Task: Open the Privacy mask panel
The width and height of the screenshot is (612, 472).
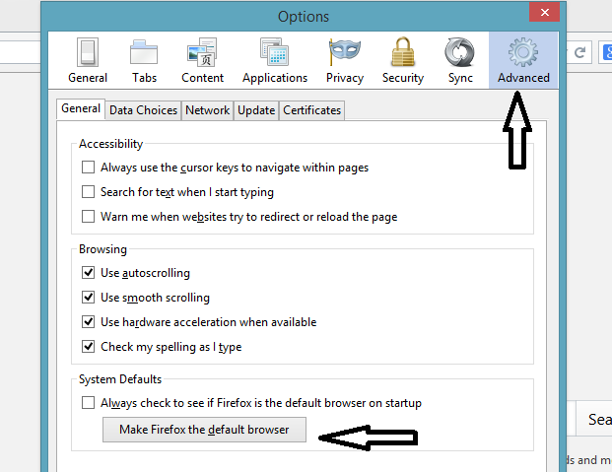Action: (x=345, y=61)
